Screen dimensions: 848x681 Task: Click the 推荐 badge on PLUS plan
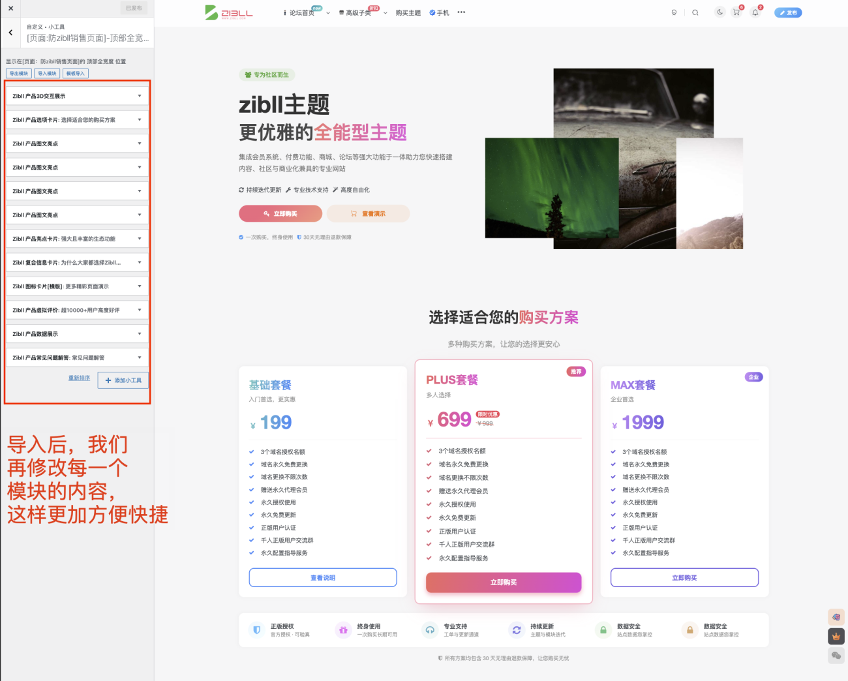(x=576, y=372)
